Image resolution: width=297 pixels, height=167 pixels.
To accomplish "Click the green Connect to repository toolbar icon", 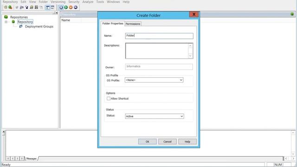I will click(x=10, y=7).
